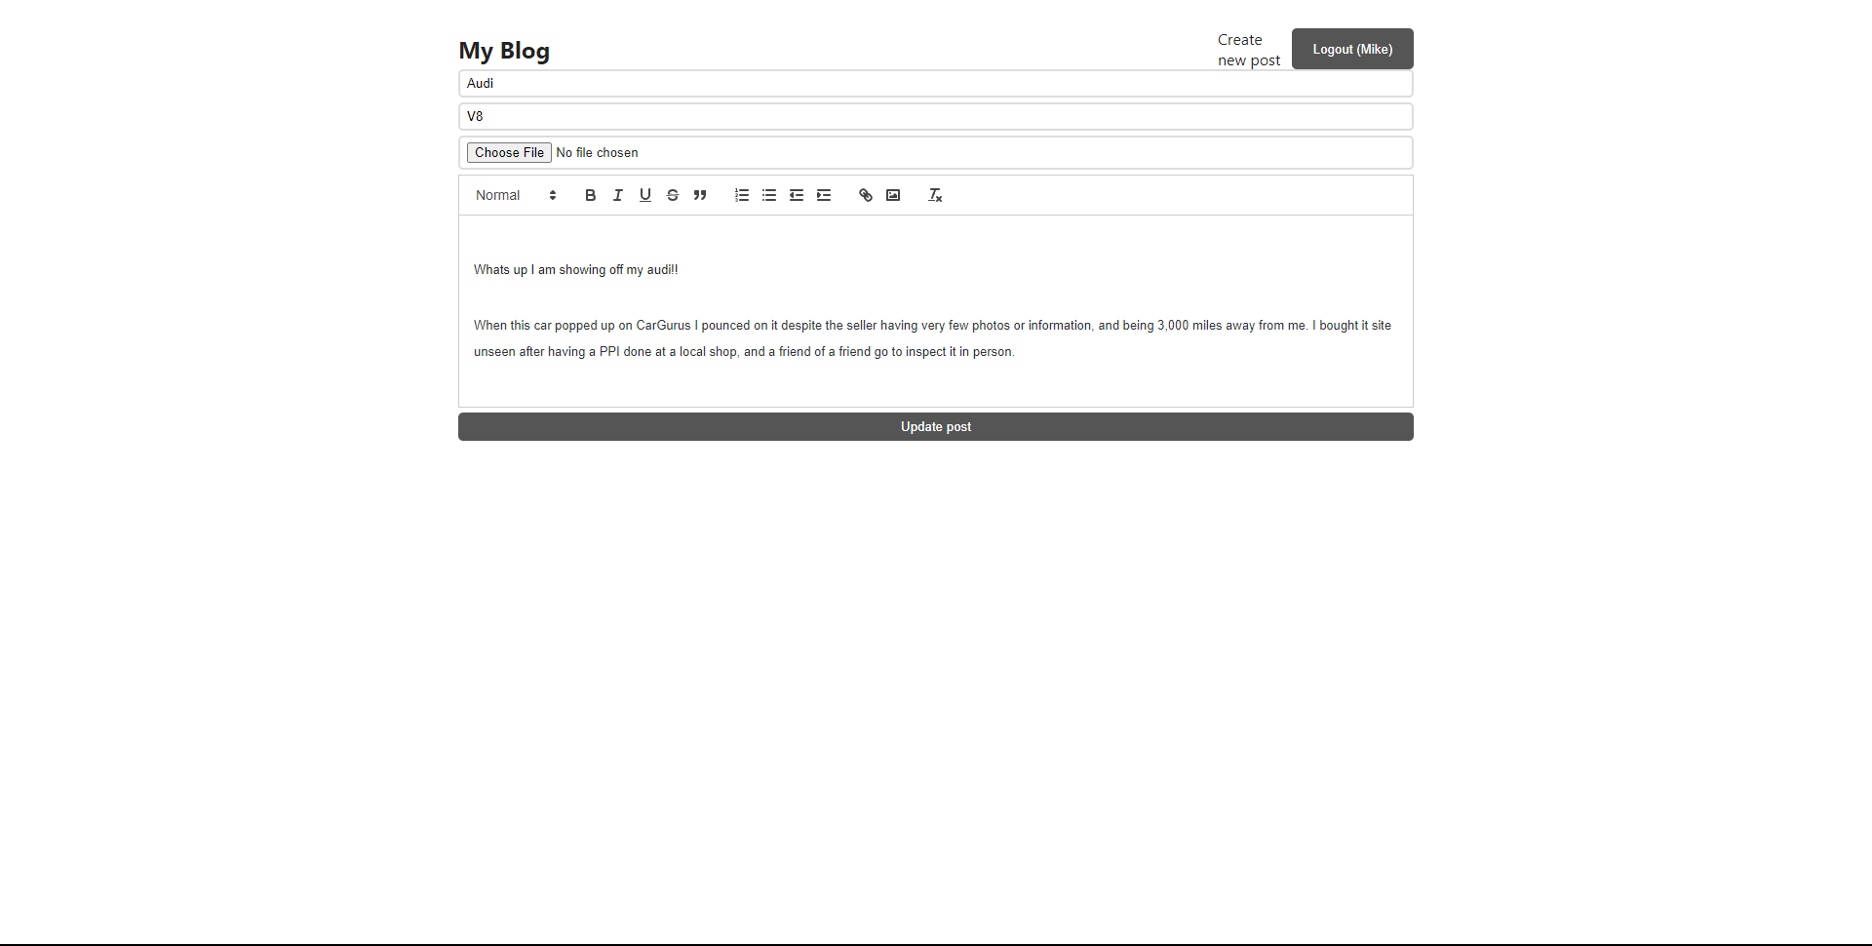This screenshot has width=1872, height=946.
Task: Open Create new post page
Action: click(1249, 49)
